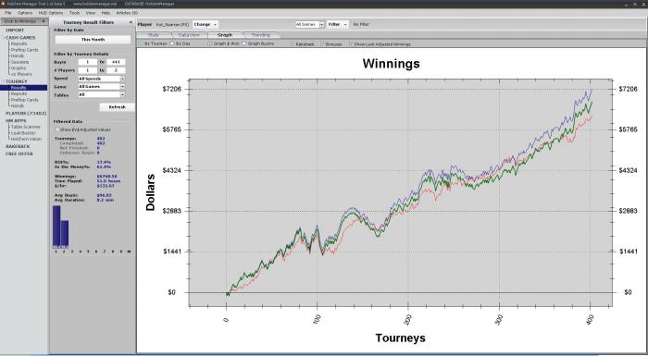This screenshot has height=356, width=648.
Task: Click the first bar in player-count histogram
Action: pos(56,227)
